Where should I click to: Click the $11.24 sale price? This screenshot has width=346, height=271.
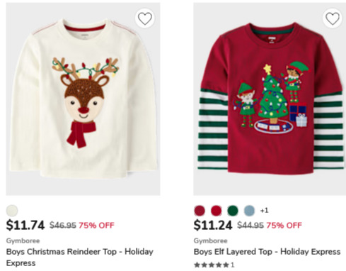pyautogui.click(x=213, y=225)
